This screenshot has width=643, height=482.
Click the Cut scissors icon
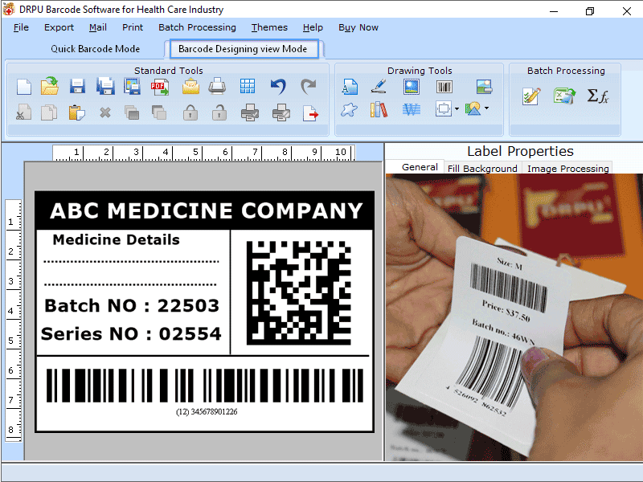23,112
